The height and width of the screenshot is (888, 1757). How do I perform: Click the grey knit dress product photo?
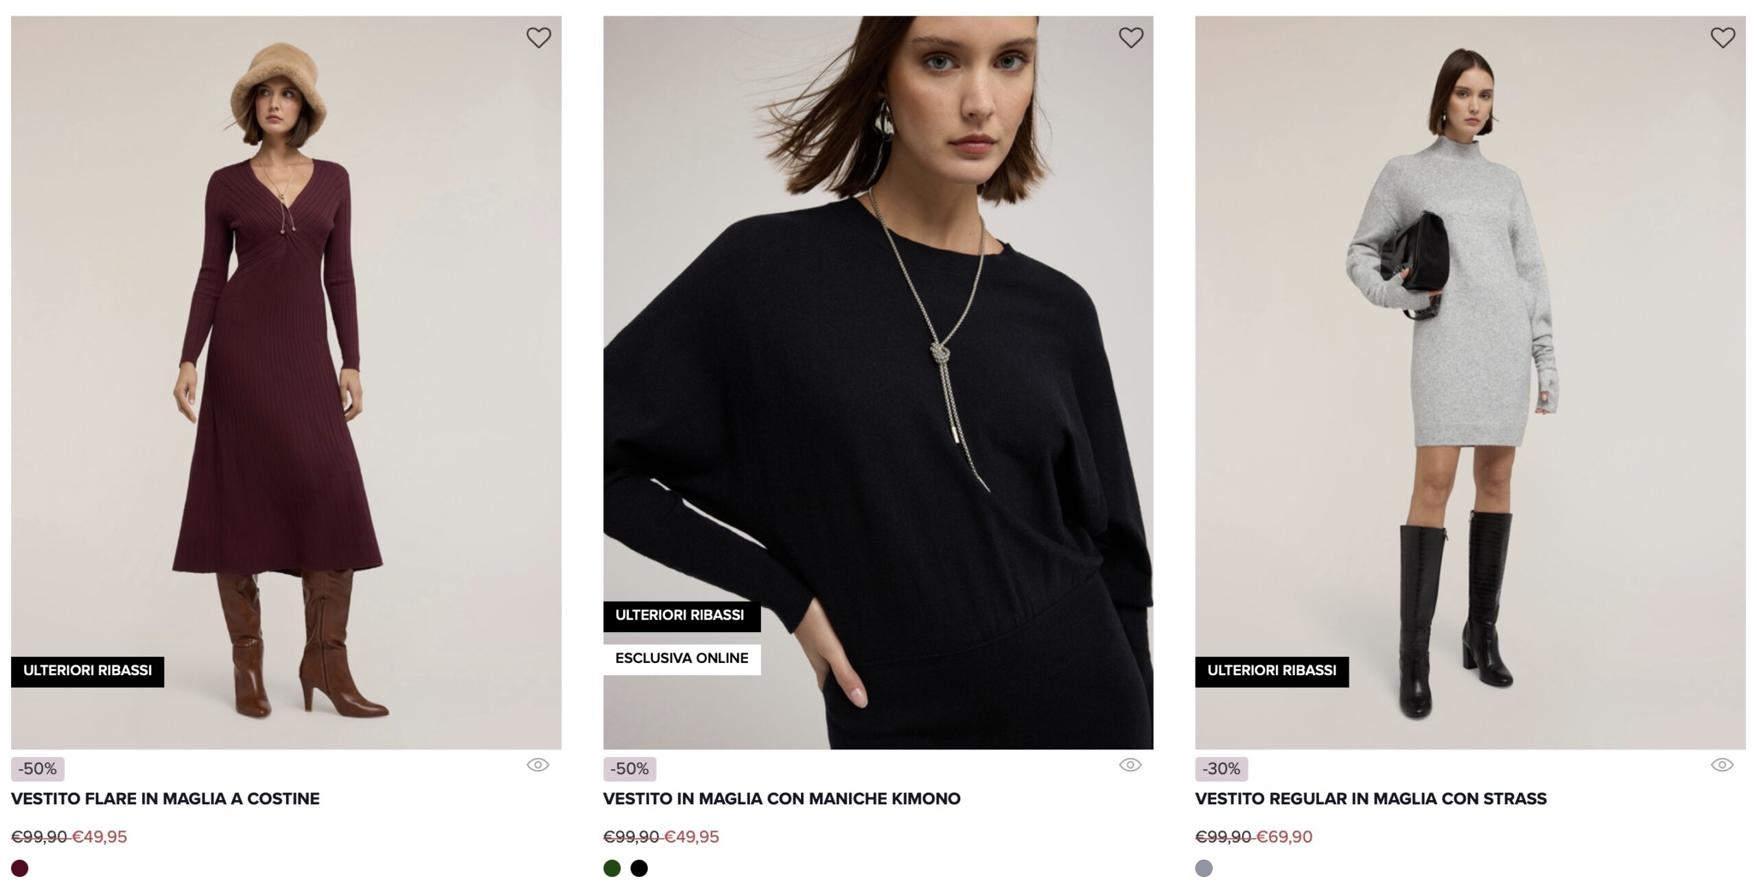[1470, 343]
